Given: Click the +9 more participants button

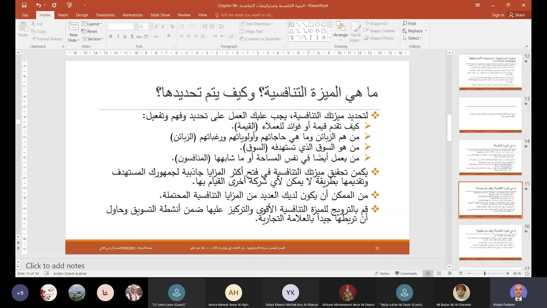Looking at the screenshot, I should pyautogui.click(x=20, y=293).
